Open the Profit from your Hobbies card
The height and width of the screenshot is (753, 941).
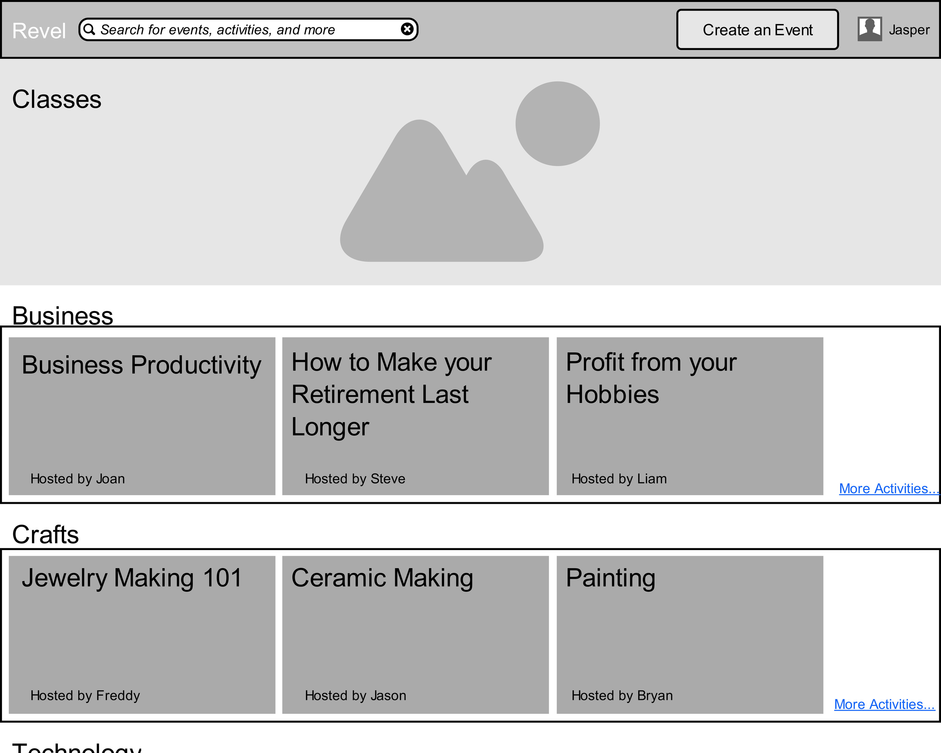pos(690,416)
